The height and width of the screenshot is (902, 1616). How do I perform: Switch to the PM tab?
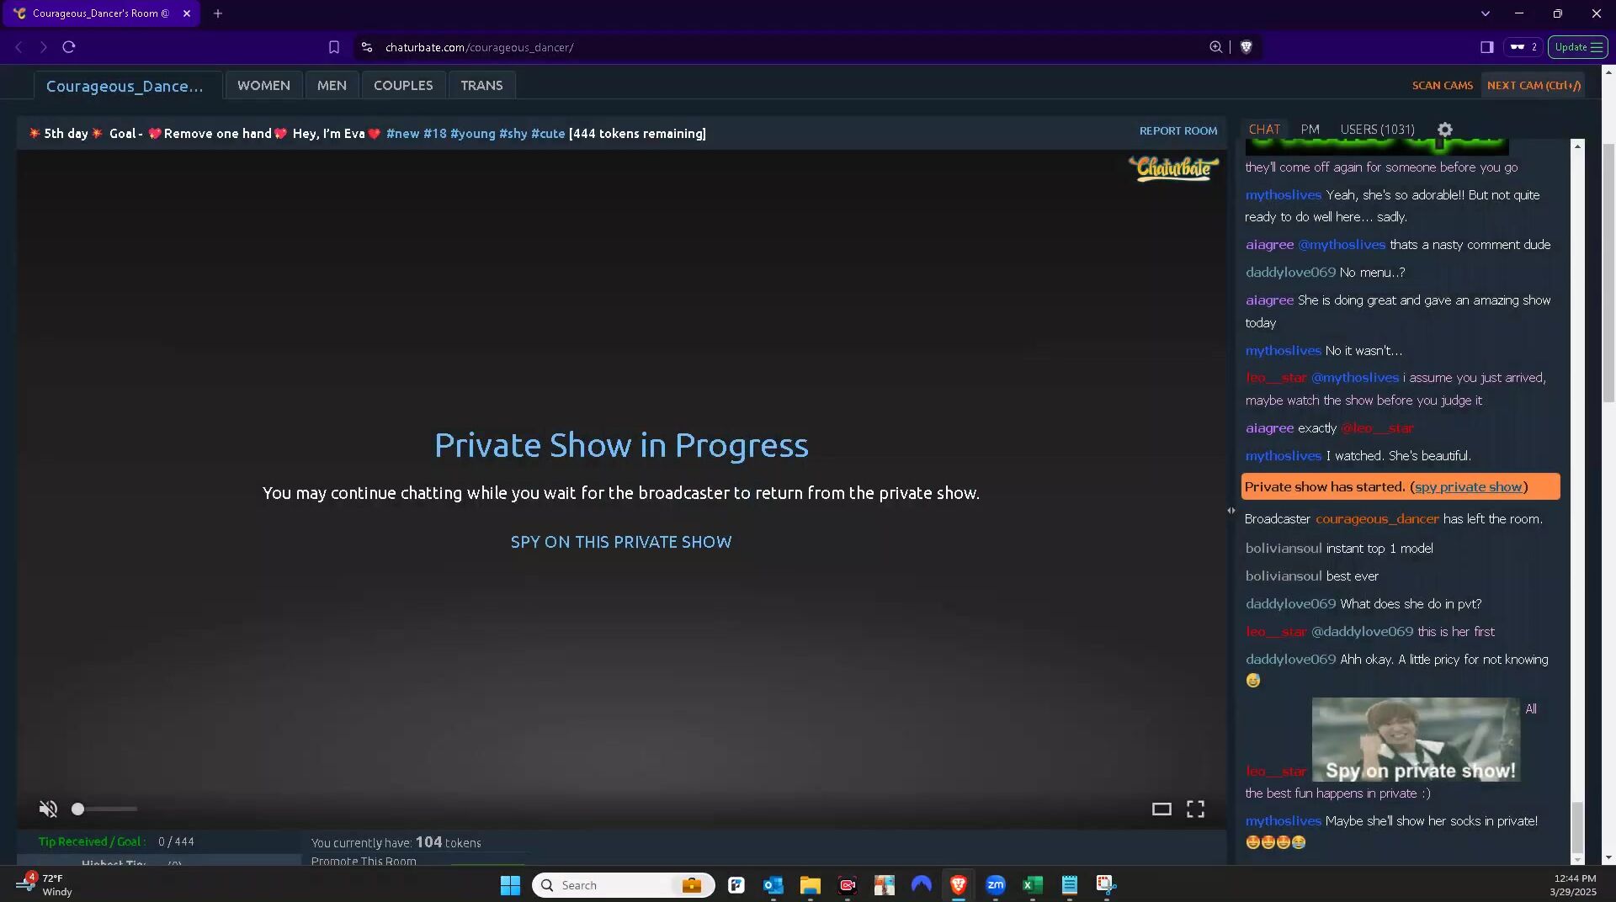(x=1310, y=130)
